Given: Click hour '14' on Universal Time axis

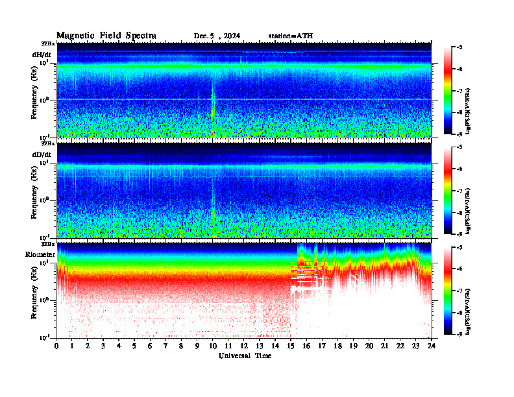Looking at the screenshot, I should (x=275, y=346).
